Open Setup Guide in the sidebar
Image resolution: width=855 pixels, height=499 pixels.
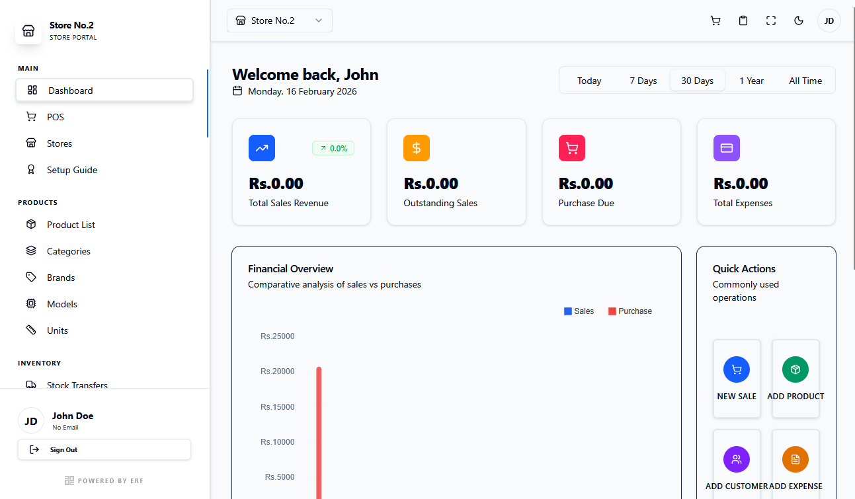click(x=71, y=170)
